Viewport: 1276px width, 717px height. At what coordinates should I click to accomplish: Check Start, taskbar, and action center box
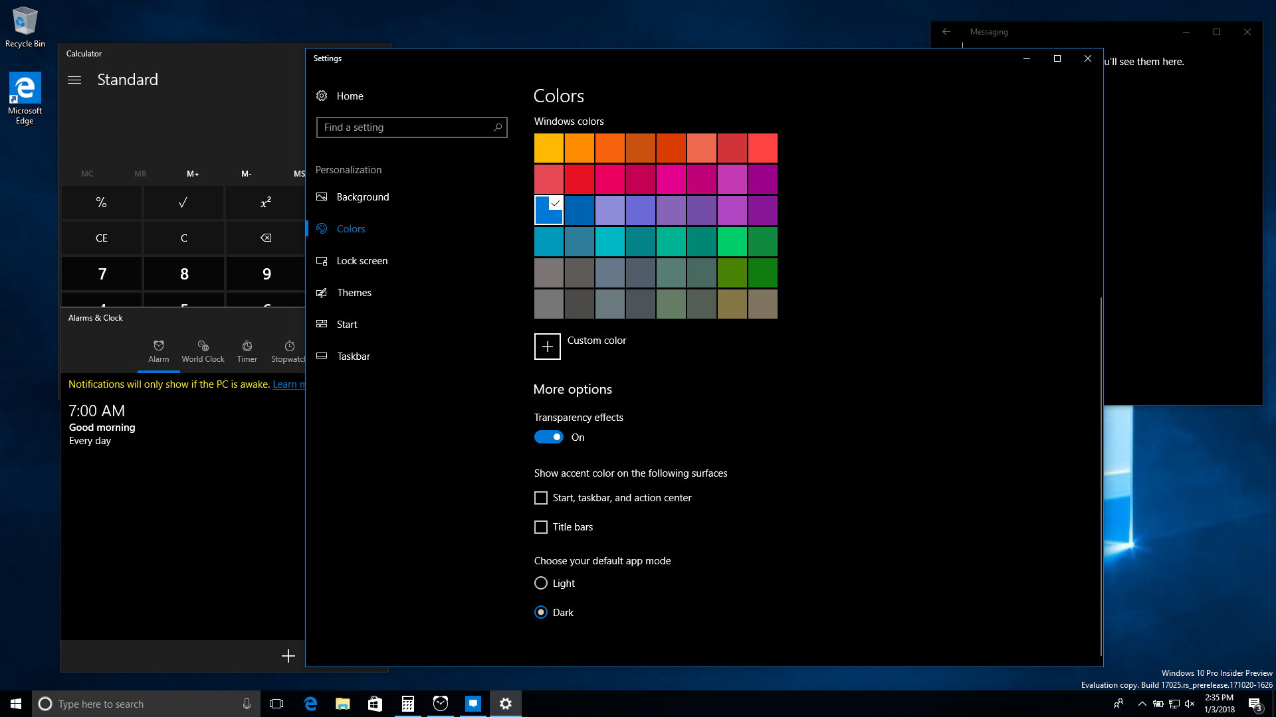pyautogui.click(x=541, y=498)
